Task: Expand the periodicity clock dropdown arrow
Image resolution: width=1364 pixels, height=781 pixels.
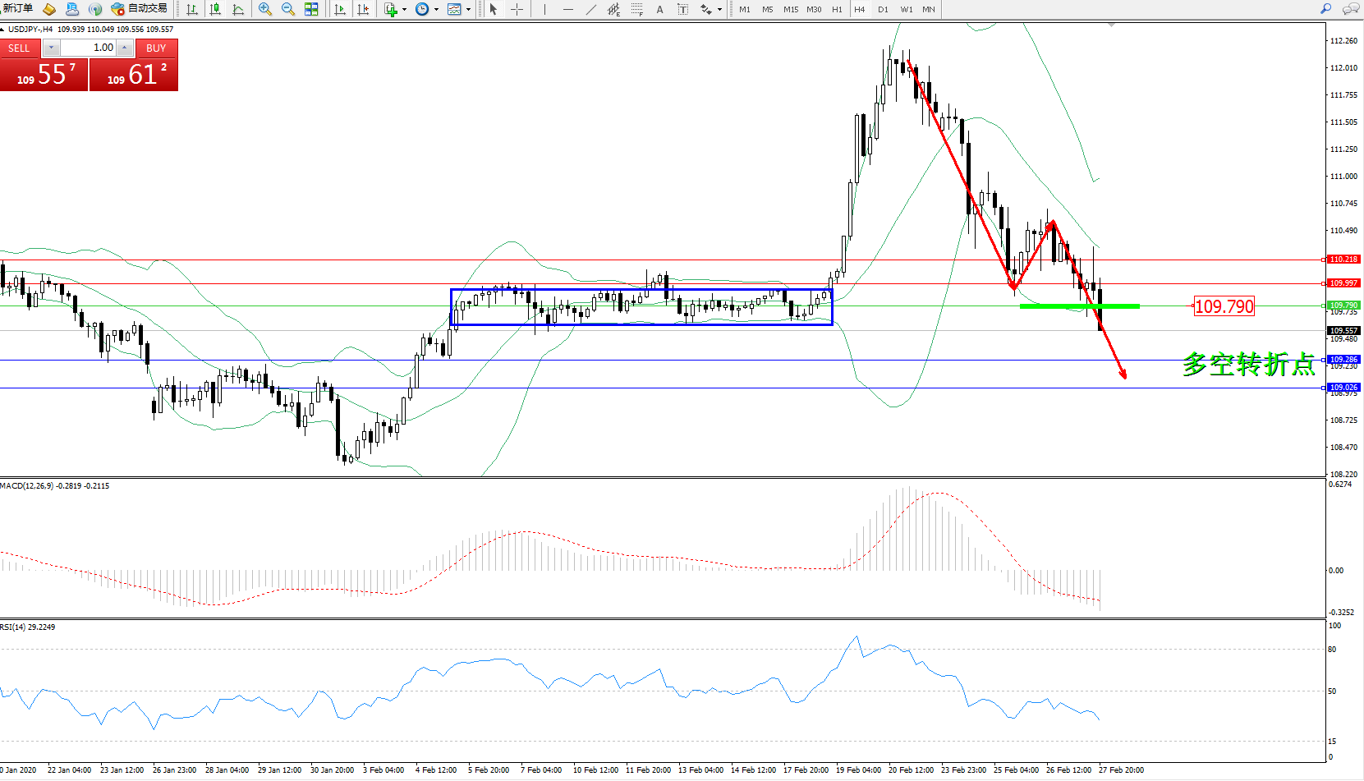Action: 436,10
